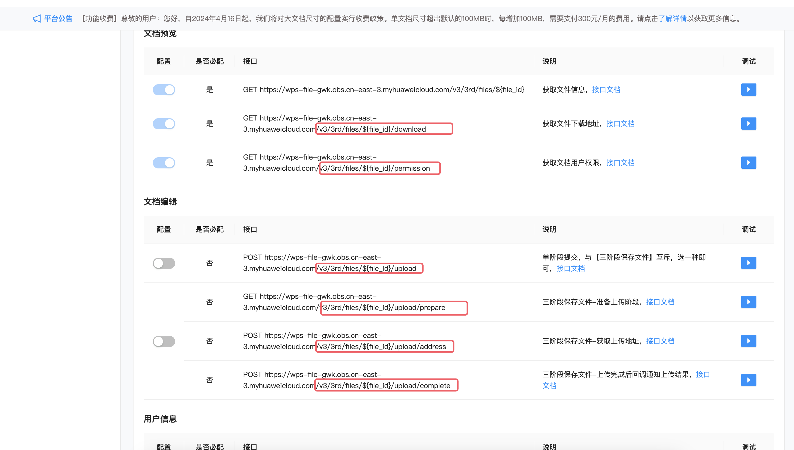The width and height of the screenshot is (794, 450).
Task: Open 接口文档 link for 获取文件信息
Action: click(606, 90)
